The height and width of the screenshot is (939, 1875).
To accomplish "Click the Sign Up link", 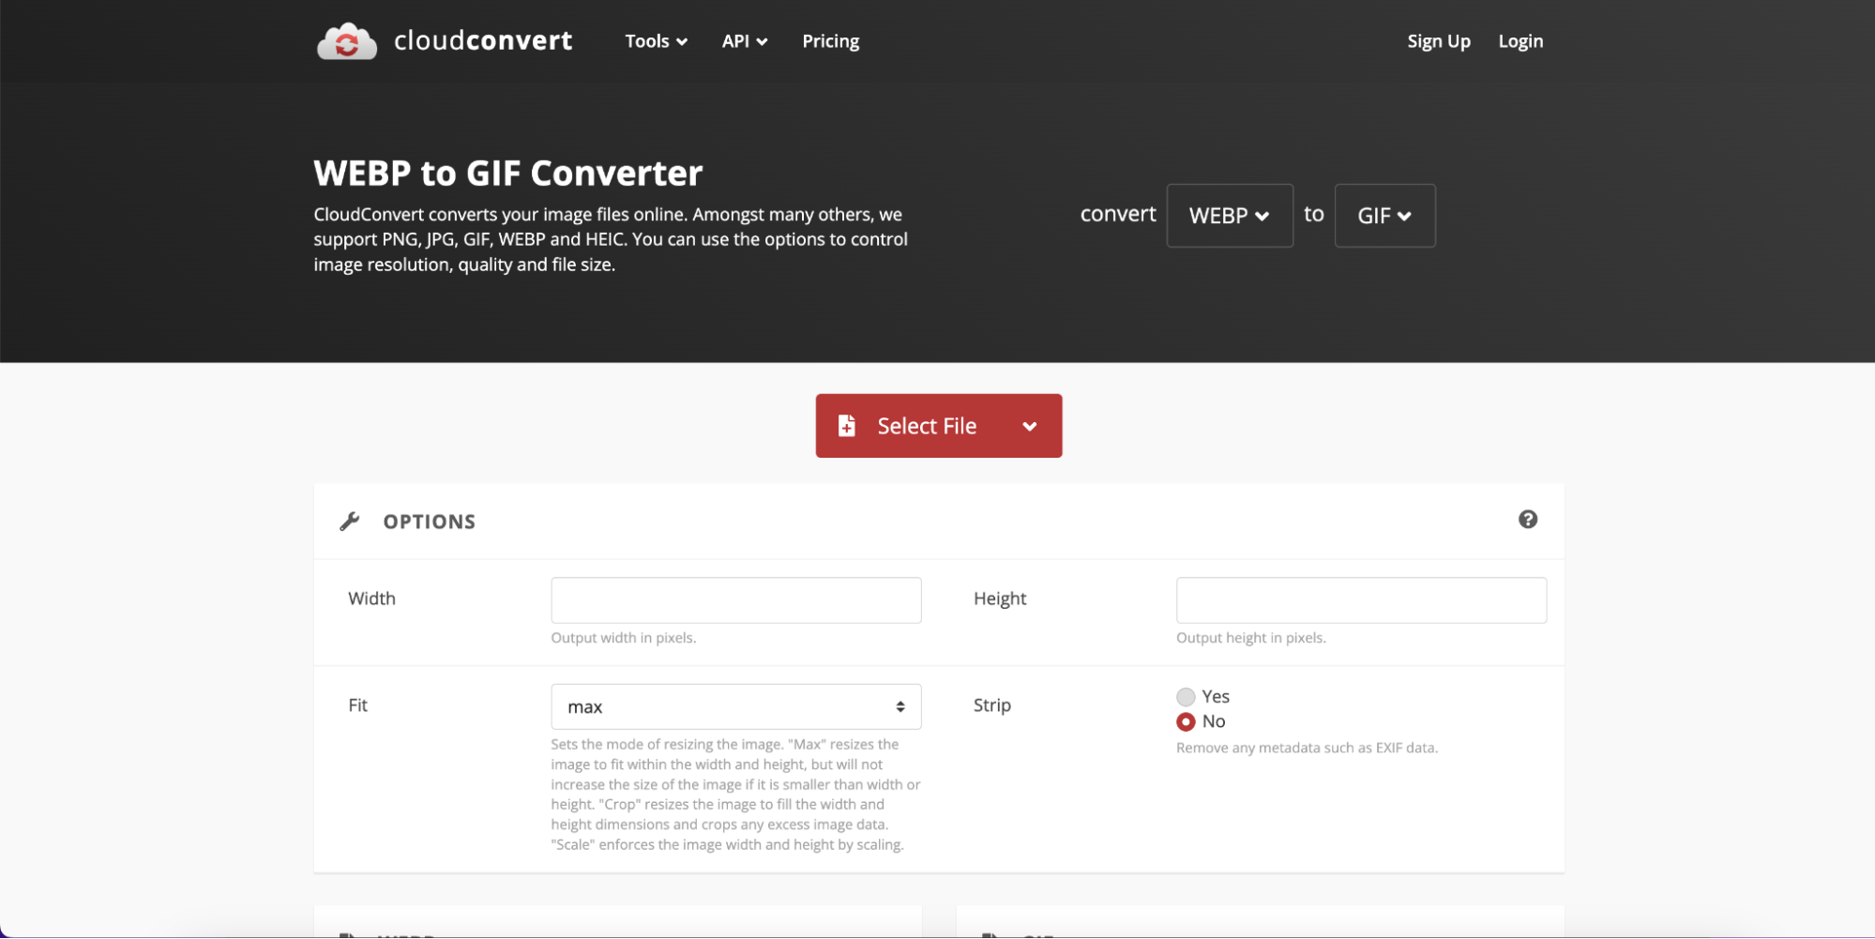I will pos(1439,41).
